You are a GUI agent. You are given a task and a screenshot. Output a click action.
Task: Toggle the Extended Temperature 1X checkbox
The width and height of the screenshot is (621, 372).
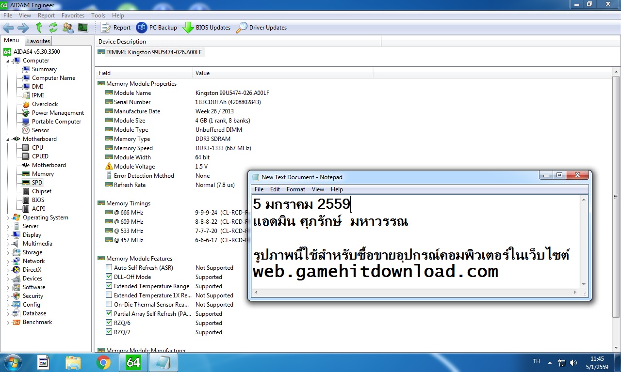(x=109, y=295)
